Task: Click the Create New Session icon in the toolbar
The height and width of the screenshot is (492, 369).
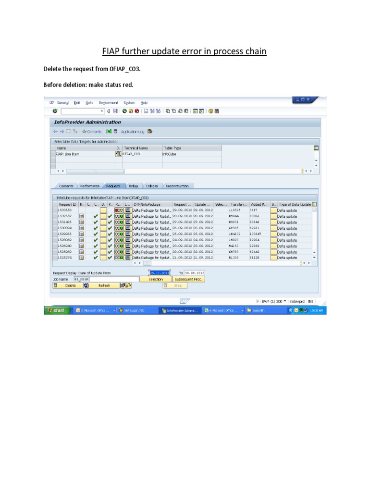Action: pos(195,111)
